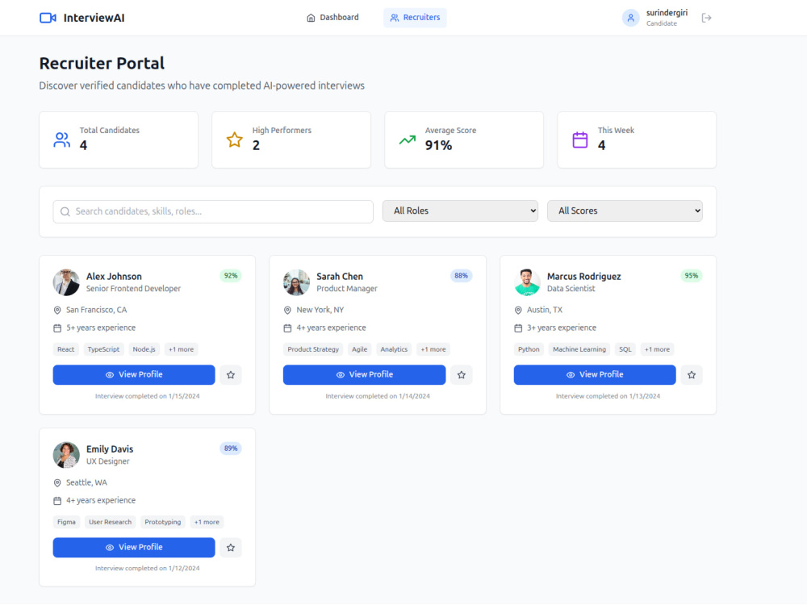Click the logout icon

707,18
